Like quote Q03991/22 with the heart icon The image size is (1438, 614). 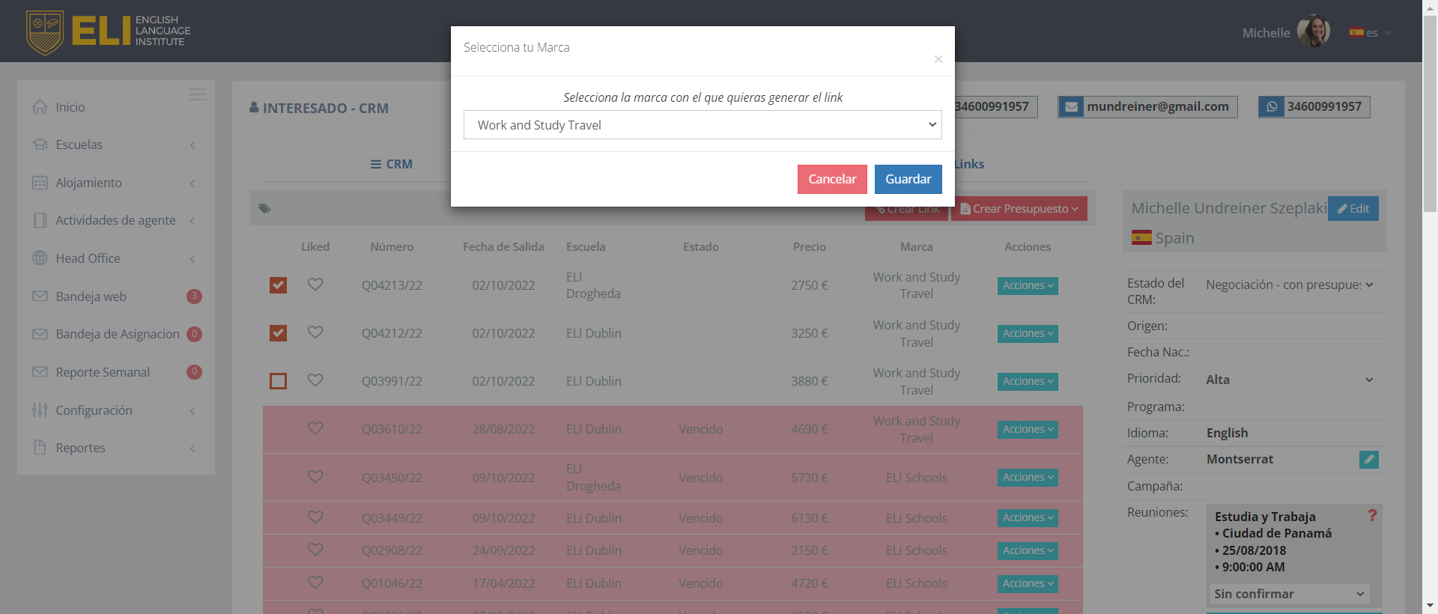click(315, 380)
